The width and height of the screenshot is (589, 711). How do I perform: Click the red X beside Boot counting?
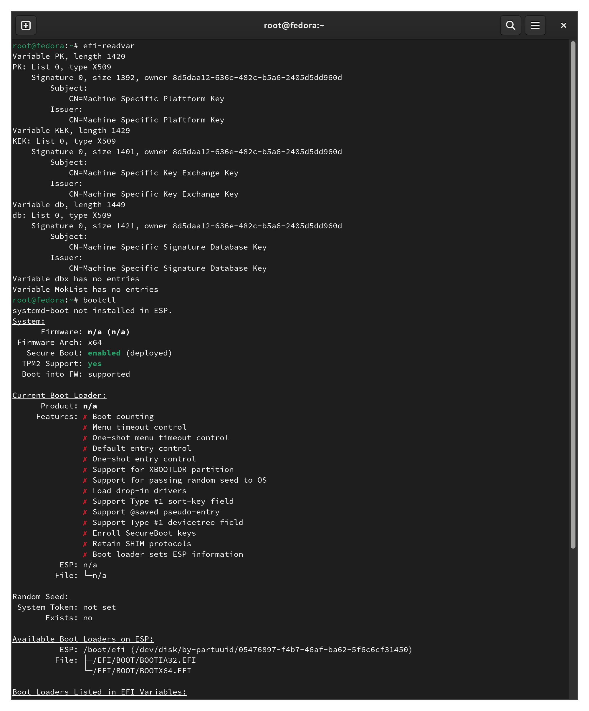(x=85, y=417)
